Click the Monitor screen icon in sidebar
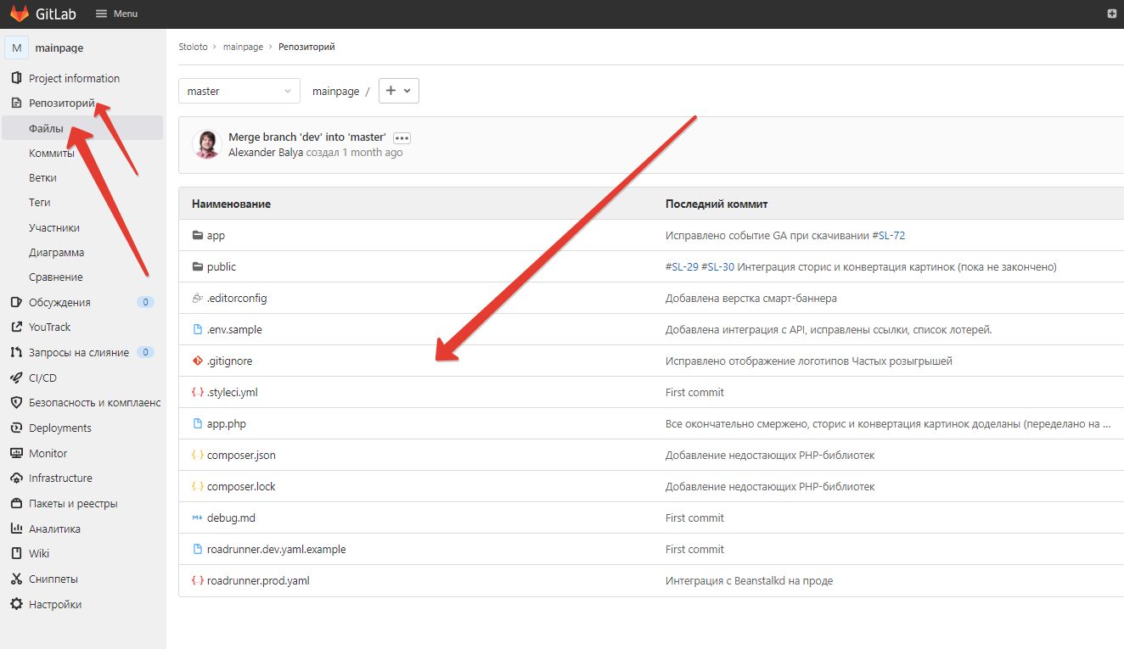This screenshot has height=649, width=1124. pos(15,453)
